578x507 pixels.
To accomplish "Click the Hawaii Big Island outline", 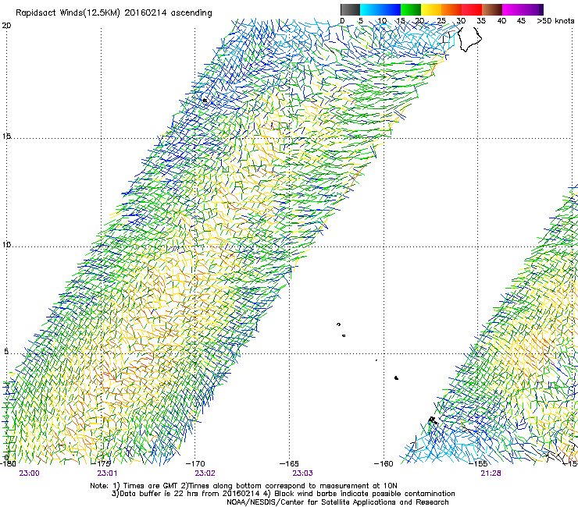I will coord(469,38).
